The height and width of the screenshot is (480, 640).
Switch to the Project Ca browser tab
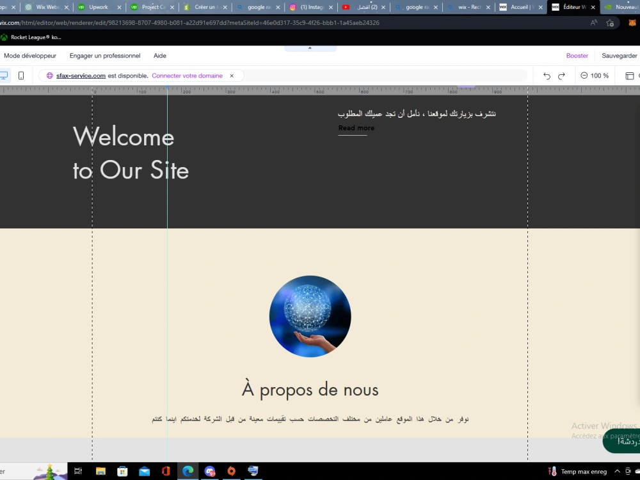[154, 7]
